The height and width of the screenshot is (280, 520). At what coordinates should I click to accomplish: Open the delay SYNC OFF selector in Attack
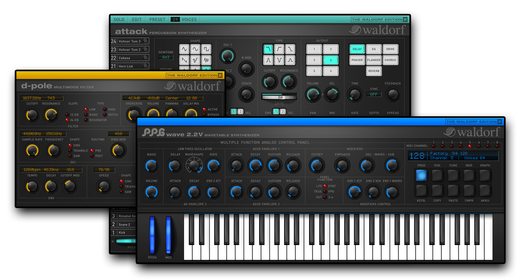(x=374, y=94)
